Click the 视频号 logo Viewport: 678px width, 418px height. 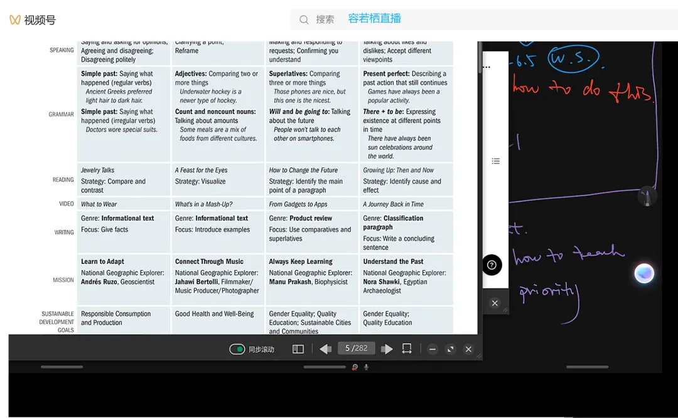33,20
